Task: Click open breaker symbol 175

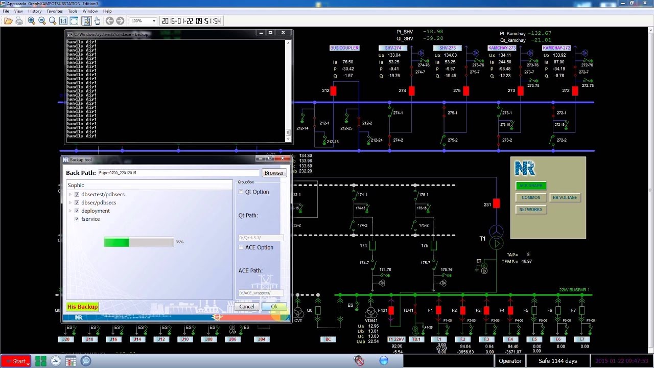Action: pos(434,246)
